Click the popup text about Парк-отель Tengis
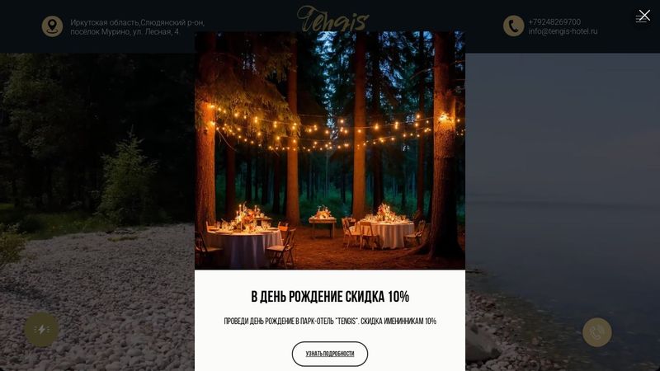The width and height of the screenshot is (660, 371). tap(329, 321)
